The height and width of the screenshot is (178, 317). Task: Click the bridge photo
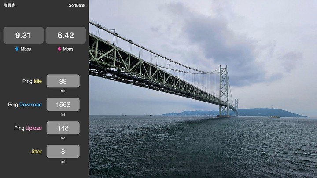203,89
